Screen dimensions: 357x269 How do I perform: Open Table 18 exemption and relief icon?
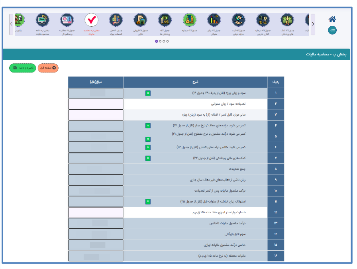[x=67, y=20]
